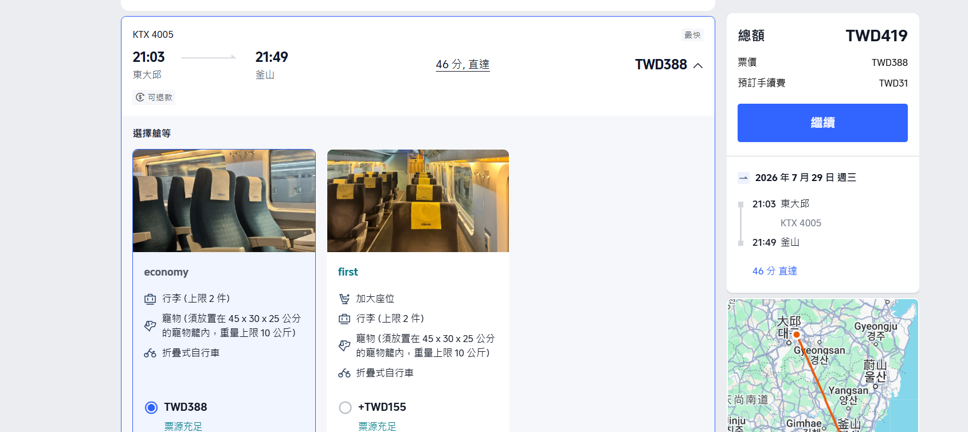This screenshot has height=432, width=968.
Task: Click the route map preview
Action: 823,366
